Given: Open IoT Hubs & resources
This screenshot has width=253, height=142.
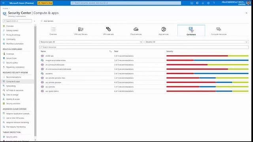Looking at the screenshot, I should (15, 90).
